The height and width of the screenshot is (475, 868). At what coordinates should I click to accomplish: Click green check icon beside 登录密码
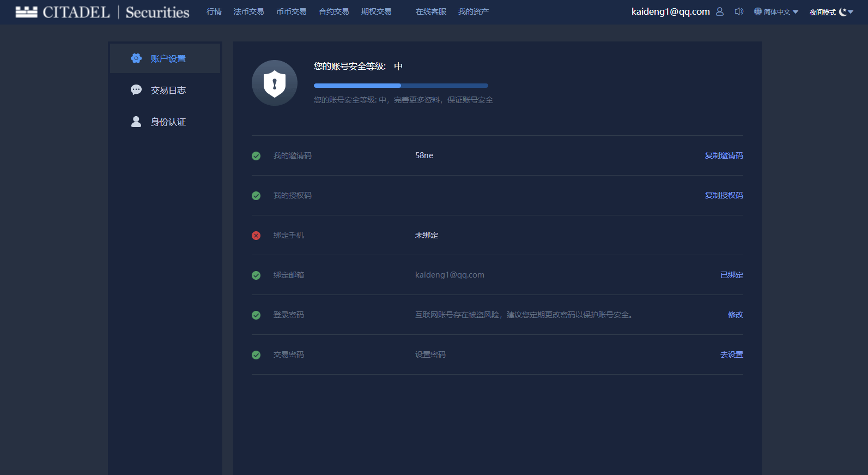(256, 315)
